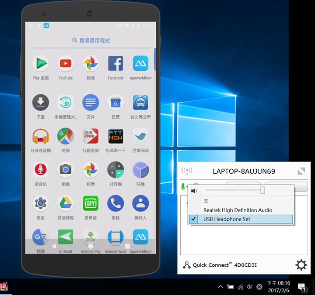Image resolution: width=315 pixels, height=295 pixels.
Task: Open the Play Games app
Action: [x=41, y=64]
